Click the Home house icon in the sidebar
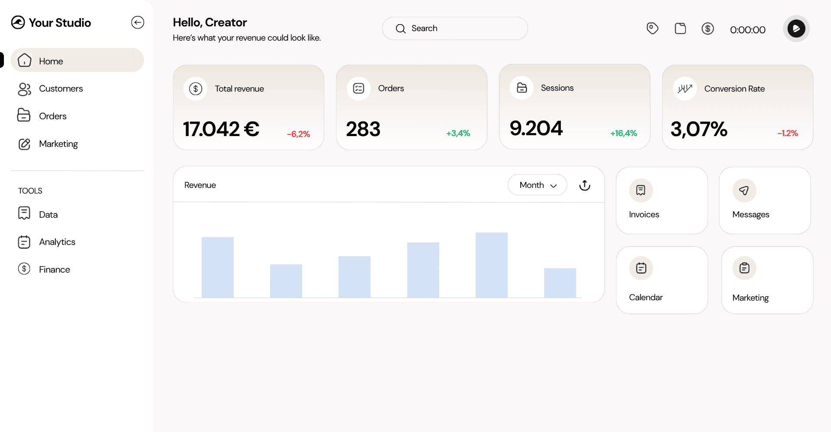 tap(25, 60)
